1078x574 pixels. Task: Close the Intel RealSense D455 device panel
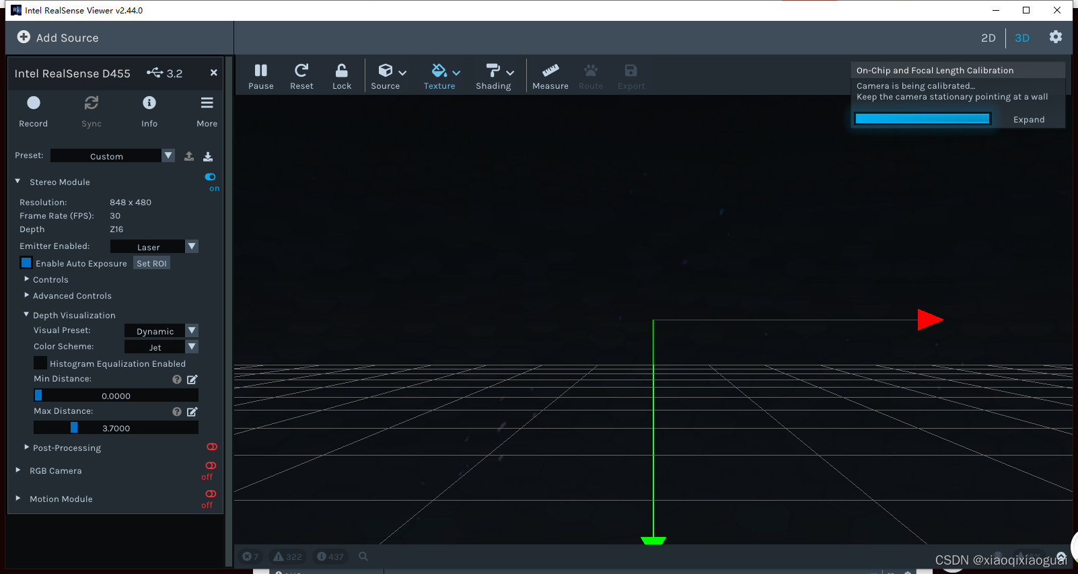click(x=213, y=73)
